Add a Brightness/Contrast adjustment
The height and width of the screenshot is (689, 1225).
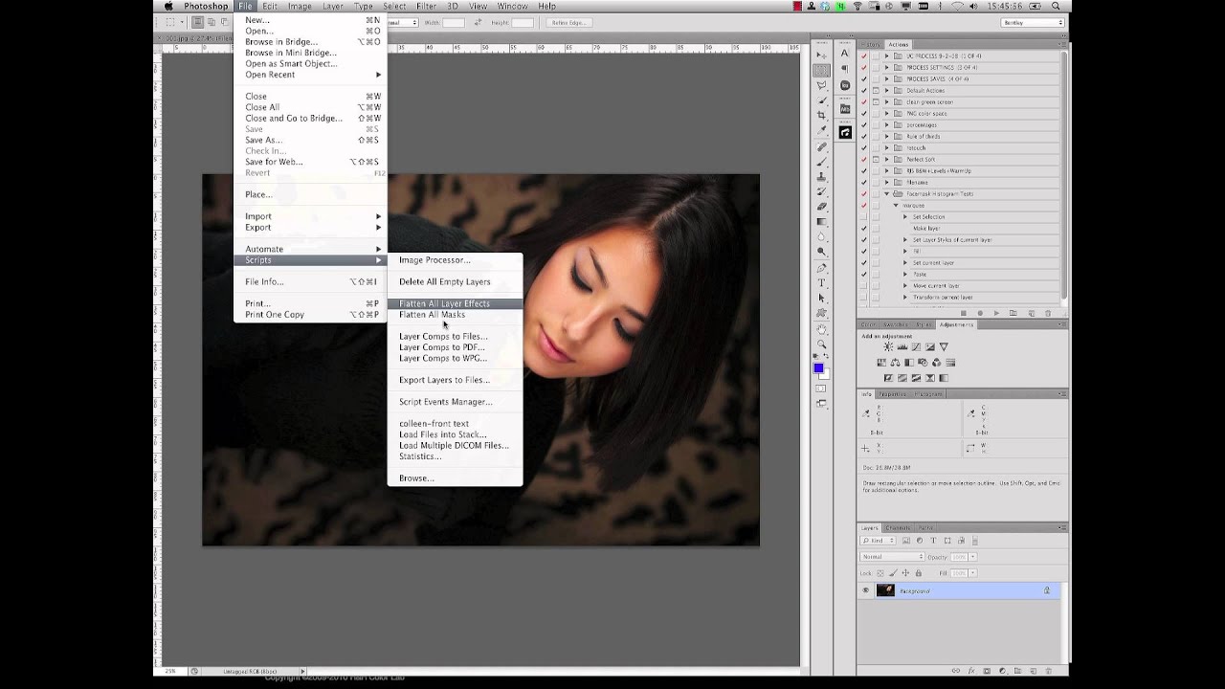pos(888,346)
